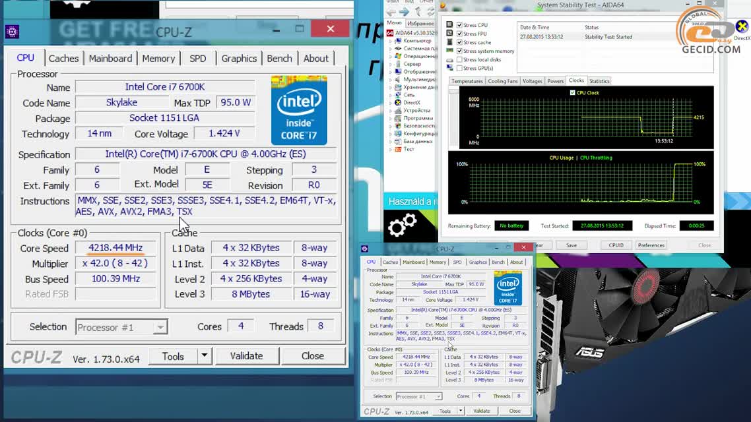Click AIDA64 toolbar forward arrow

click(x=404, y=13)
